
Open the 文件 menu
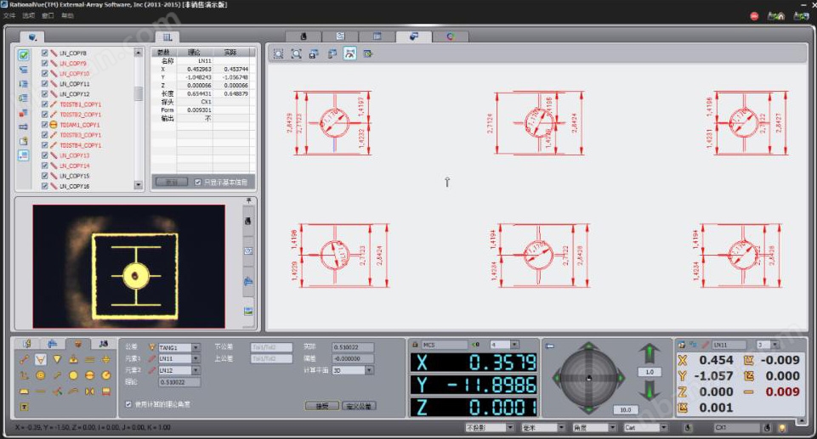coord(9,15)
